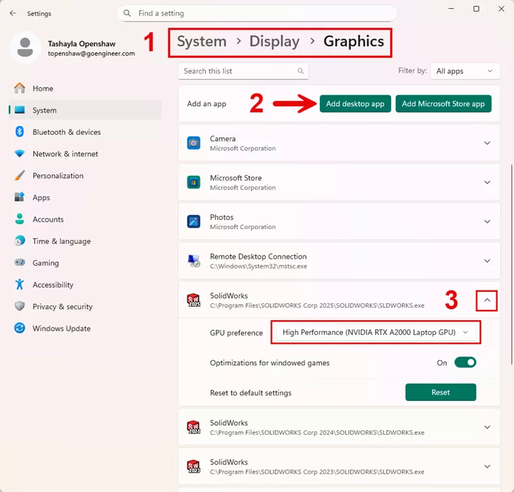Click the Find a setting search box

tap(257, 13)
